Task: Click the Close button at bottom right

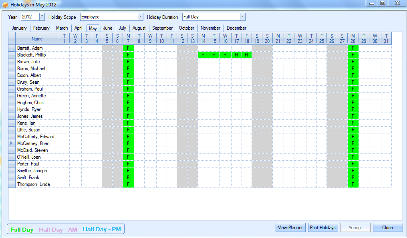Action: (x=387, y=228)
